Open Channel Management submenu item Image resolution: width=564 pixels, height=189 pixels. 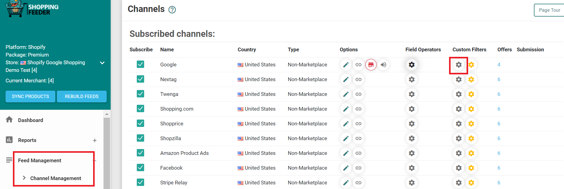(56, 178)
